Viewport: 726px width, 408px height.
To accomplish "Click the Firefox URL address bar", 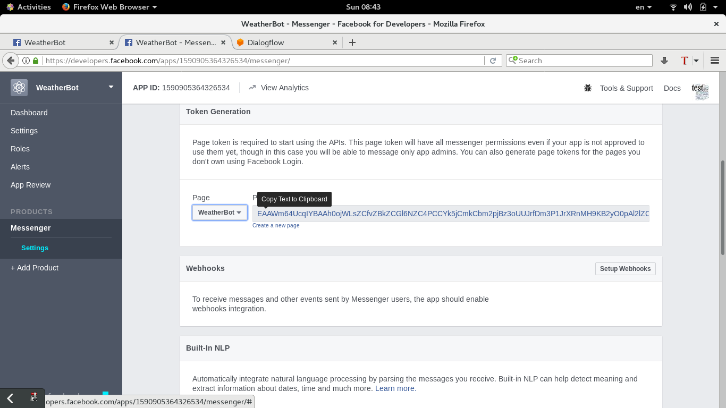I will tap(264, 61).
